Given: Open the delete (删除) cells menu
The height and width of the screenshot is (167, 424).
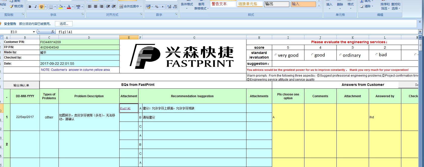Looking at the screenshot, I should pyautogui.click(x=340, y=5).
